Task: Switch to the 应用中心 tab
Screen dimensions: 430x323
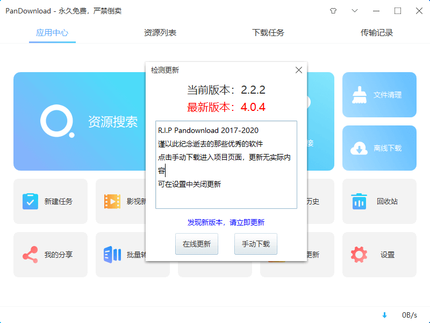Action: [x=52, y=33]
